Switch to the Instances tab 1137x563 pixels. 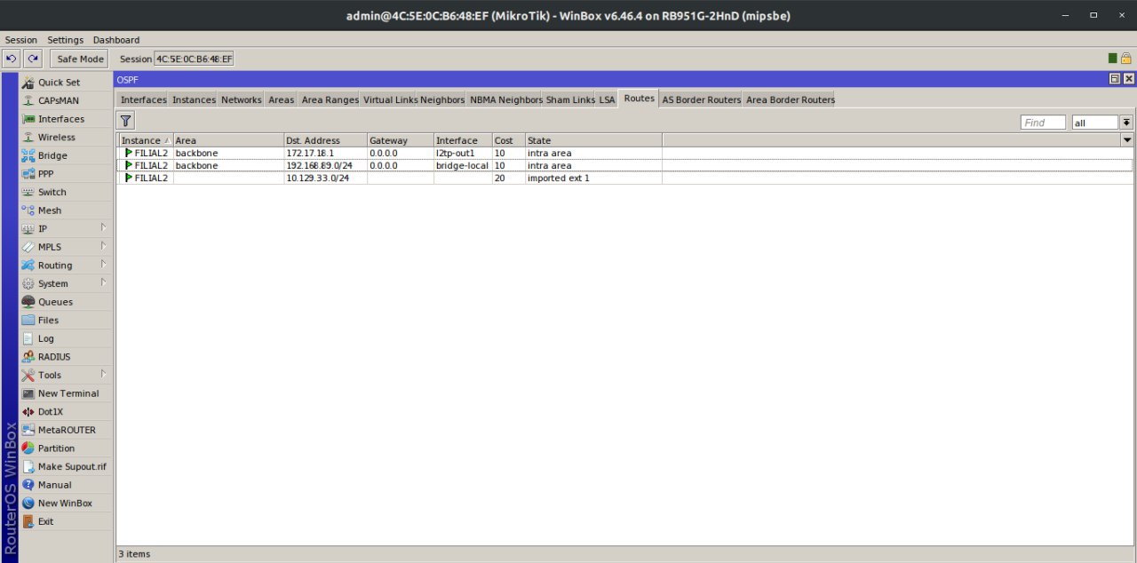pos(194,99)
